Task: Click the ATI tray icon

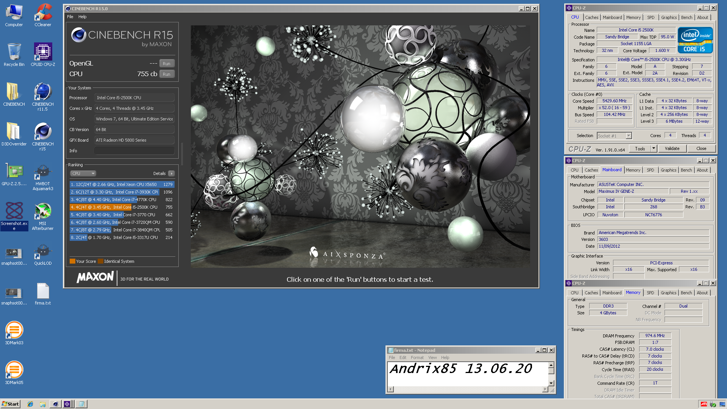Action: (x=704, y=404)
